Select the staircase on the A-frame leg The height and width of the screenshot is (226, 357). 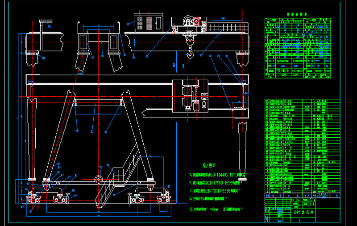(x=118, y=176)
